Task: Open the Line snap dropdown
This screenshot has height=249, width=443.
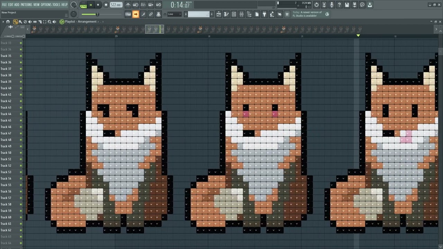Action: coord(174,14)
